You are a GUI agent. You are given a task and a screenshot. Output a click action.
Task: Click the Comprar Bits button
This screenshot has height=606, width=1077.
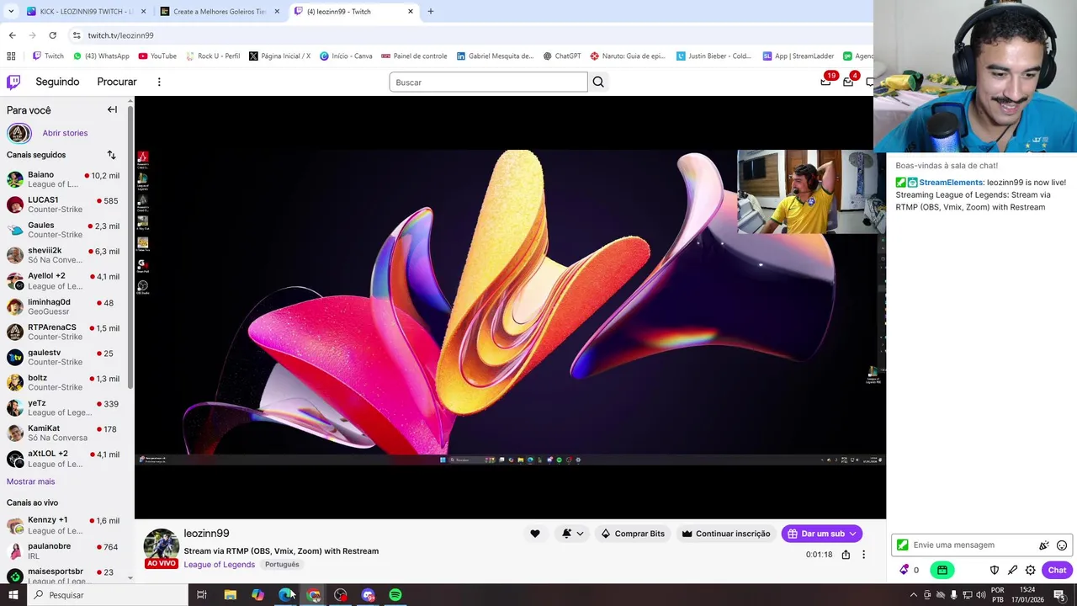point(633,534)
